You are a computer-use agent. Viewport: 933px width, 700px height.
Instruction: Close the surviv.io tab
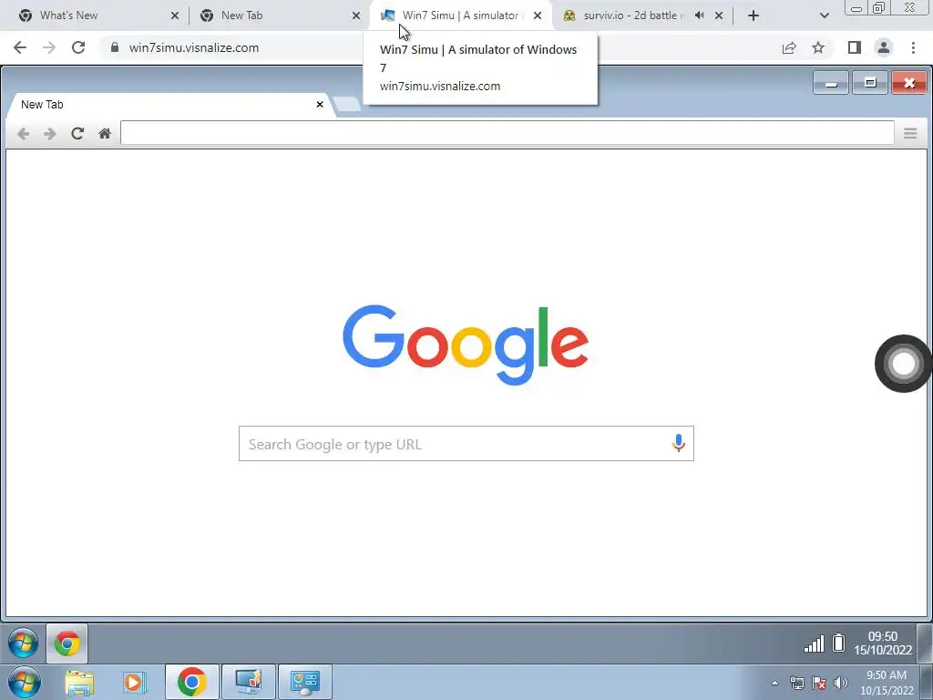click(719, 16)
